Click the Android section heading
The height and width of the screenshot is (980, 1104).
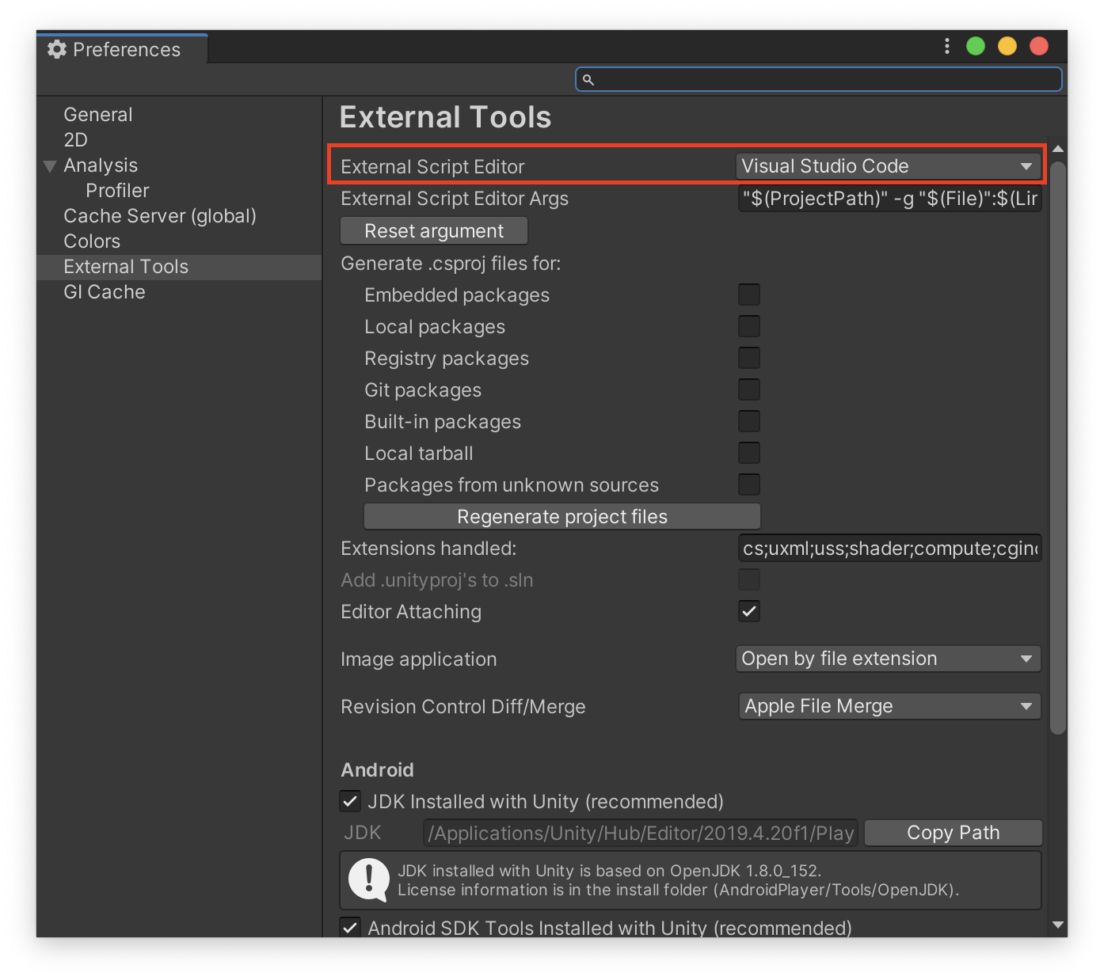(377, 769)
